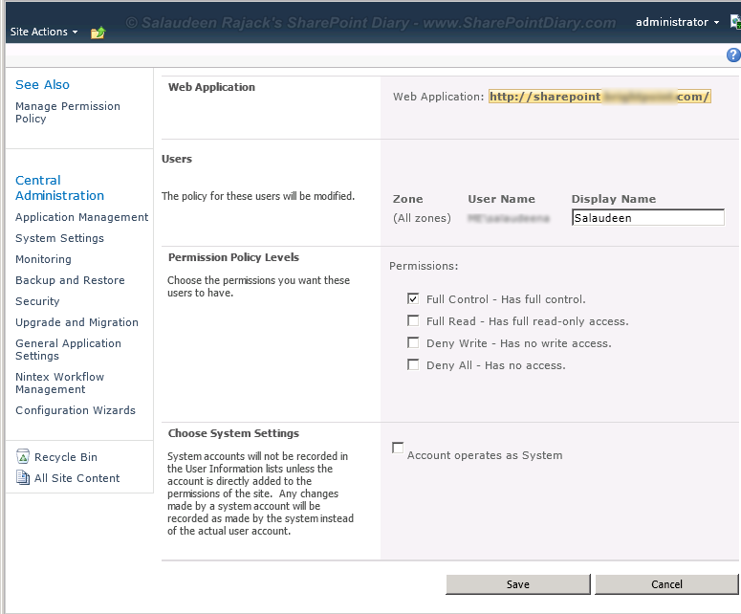Click the "Full Control - Has full control." label
The height and width of the screenshot is (614, 741).
[506, 299]
